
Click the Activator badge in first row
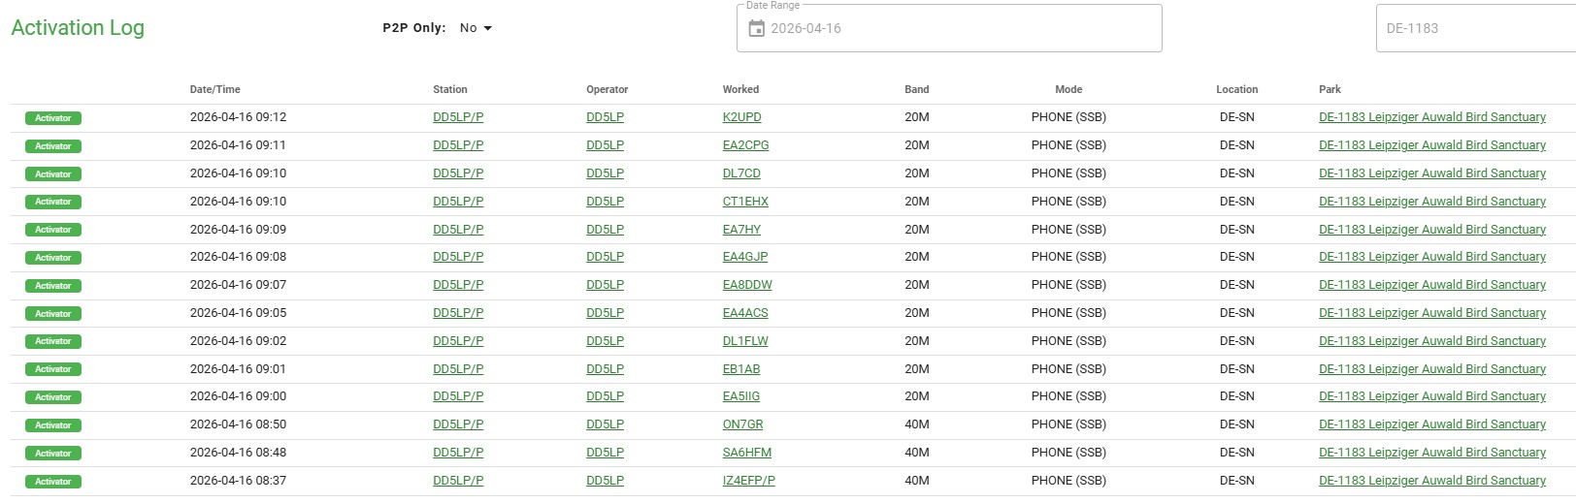pos(53,118)
